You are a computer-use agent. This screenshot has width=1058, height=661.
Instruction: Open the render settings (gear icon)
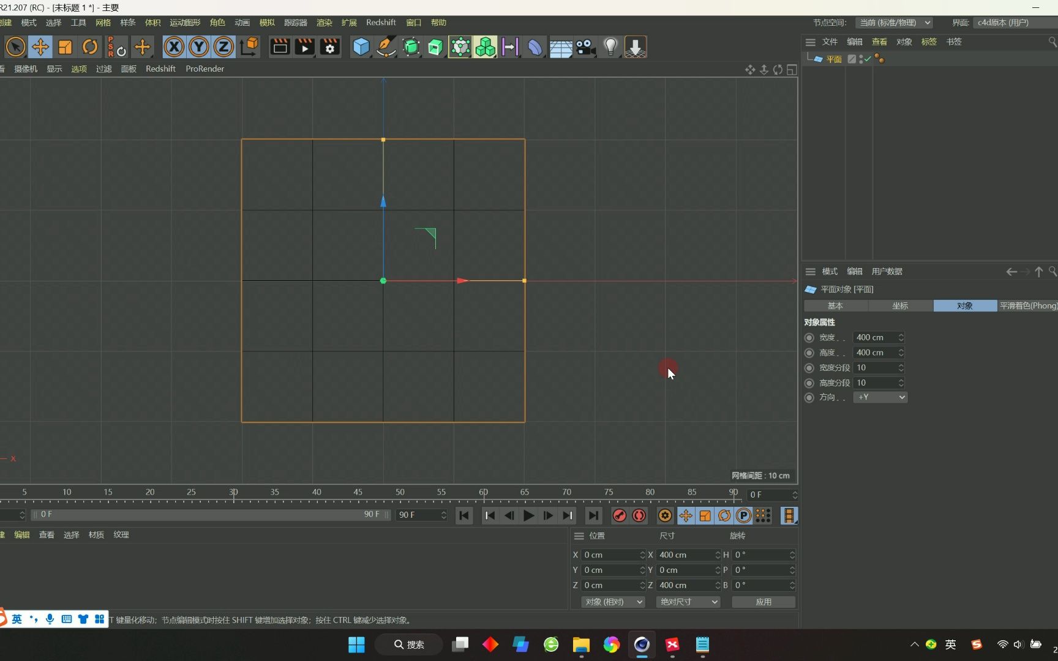tap(329, 47)
